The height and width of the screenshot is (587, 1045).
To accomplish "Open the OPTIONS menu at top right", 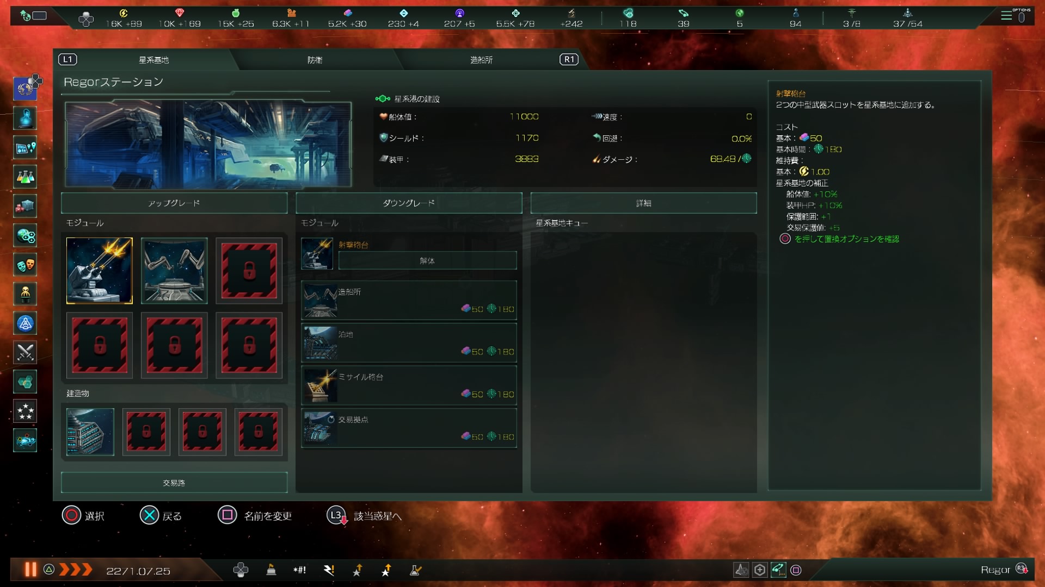I will pyautogui.click(x=1013, y=16).
